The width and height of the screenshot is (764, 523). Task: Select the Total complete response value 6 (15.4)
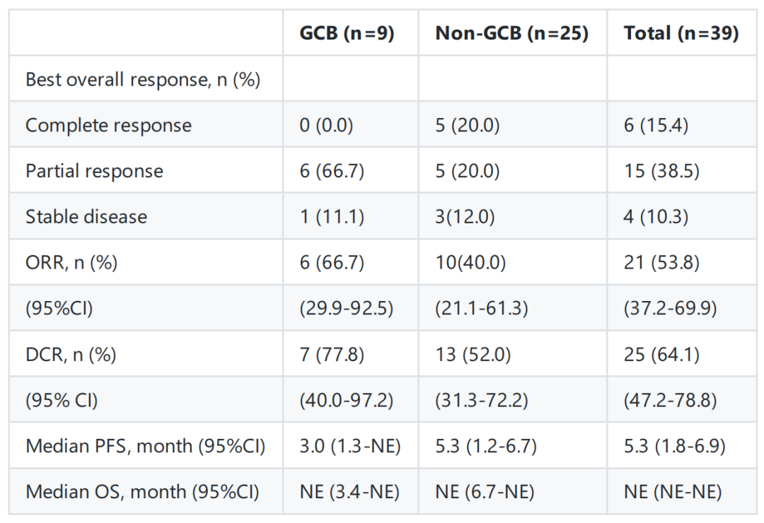[x=656, y=125]
